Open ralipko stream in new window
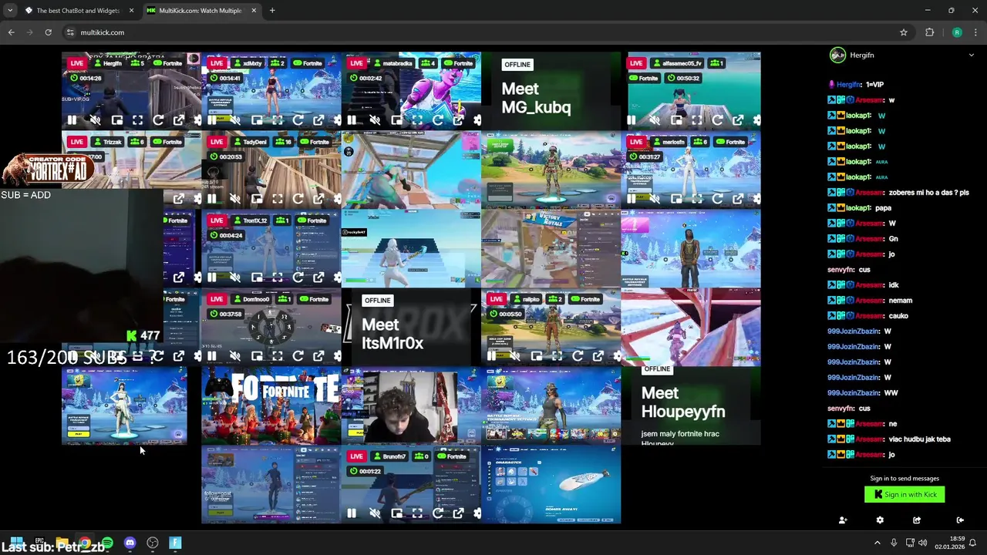The height and width of the screenshot is (555, 987). pyautogui.click(x=598, y=356)
